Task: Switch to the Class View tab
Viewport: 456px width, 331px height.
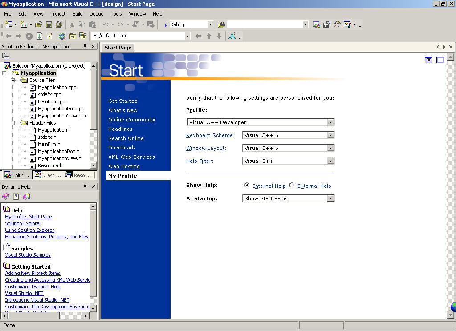Action: pyautogui.click(x=48, y=175)
